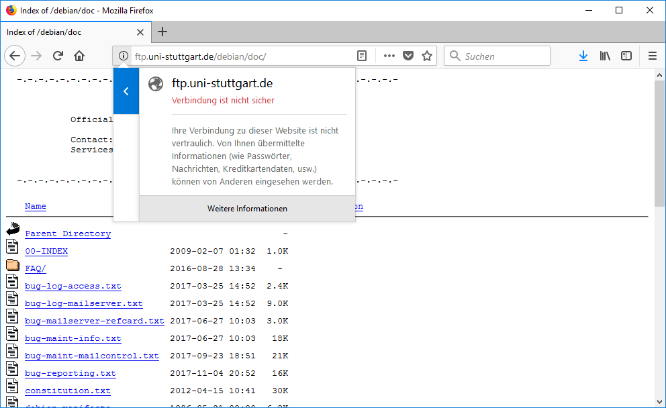This screenshot has height=408, width=666.
Task: Open the Downloads arrow panel
Action: click(x=583, y=56)
